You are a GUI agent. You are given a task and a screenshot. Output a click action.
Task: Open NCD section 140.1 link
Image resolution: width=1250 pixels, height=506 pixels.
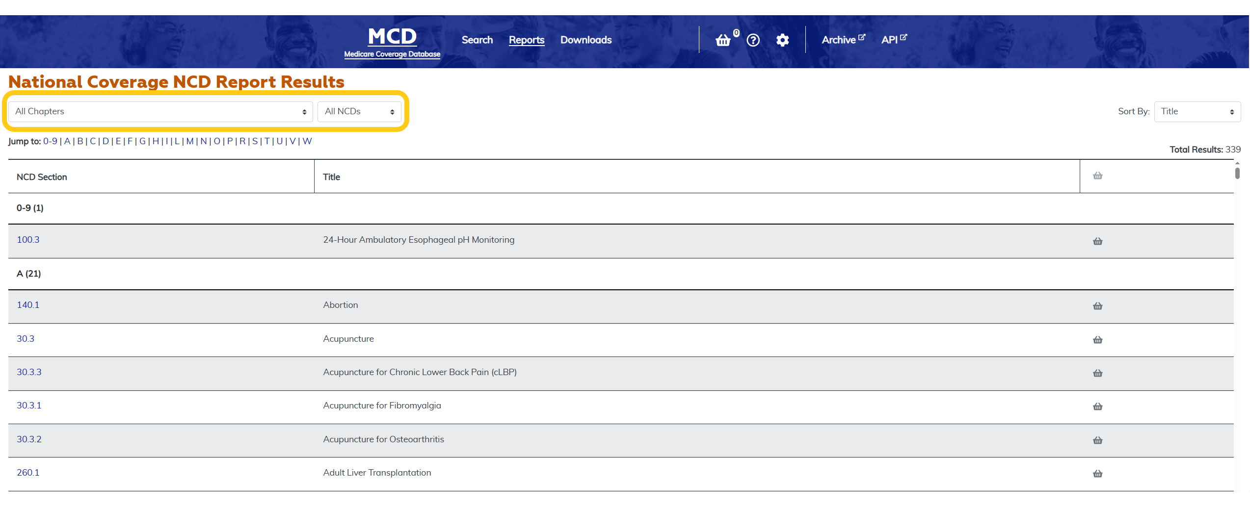click(x=28, y=305)
